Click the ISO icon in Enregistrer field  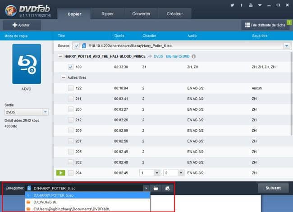29,188
